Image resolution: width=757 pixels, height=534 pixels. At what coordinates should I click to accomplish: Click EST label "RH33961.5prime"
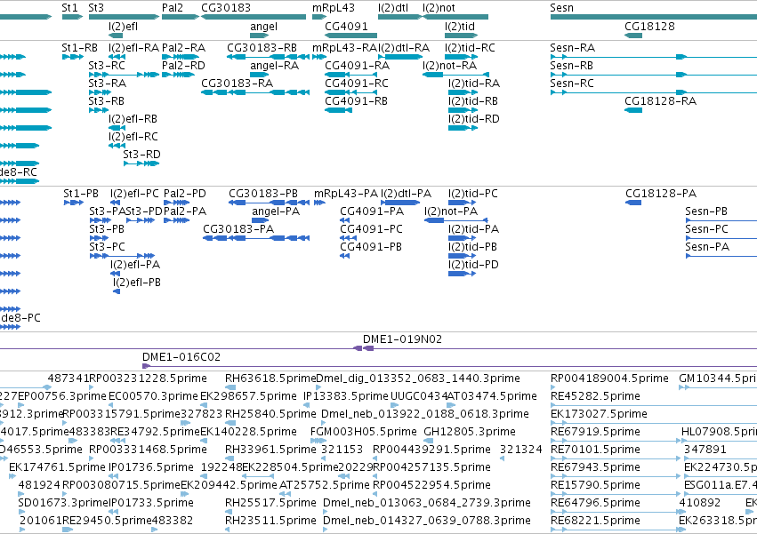[270, 450]
